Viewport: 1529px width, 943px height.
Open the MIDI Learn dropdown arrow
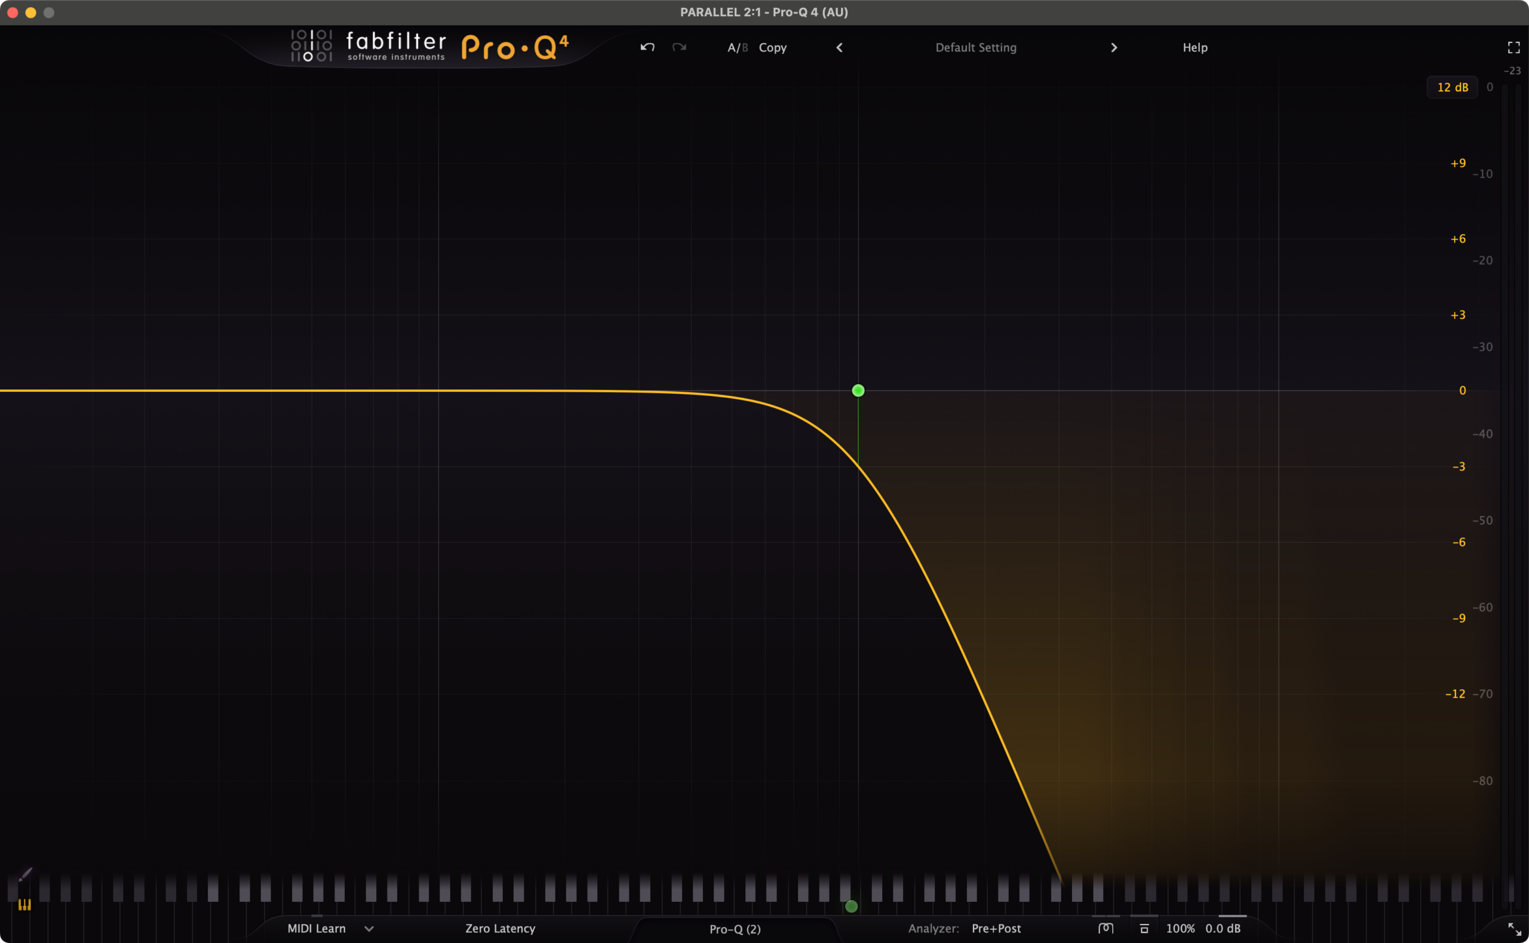point(369,929)
